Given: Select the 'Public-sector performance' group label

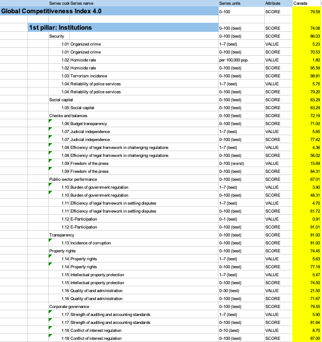Looking at the screenshot, I should 73,179.
